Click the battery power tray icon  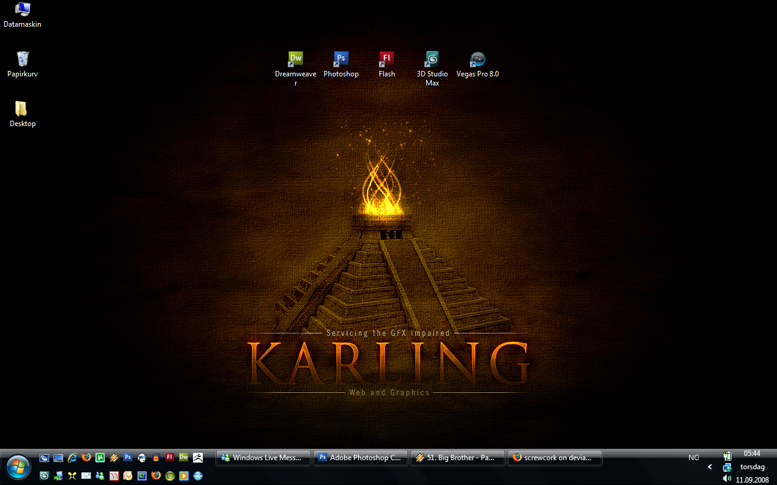727,455
